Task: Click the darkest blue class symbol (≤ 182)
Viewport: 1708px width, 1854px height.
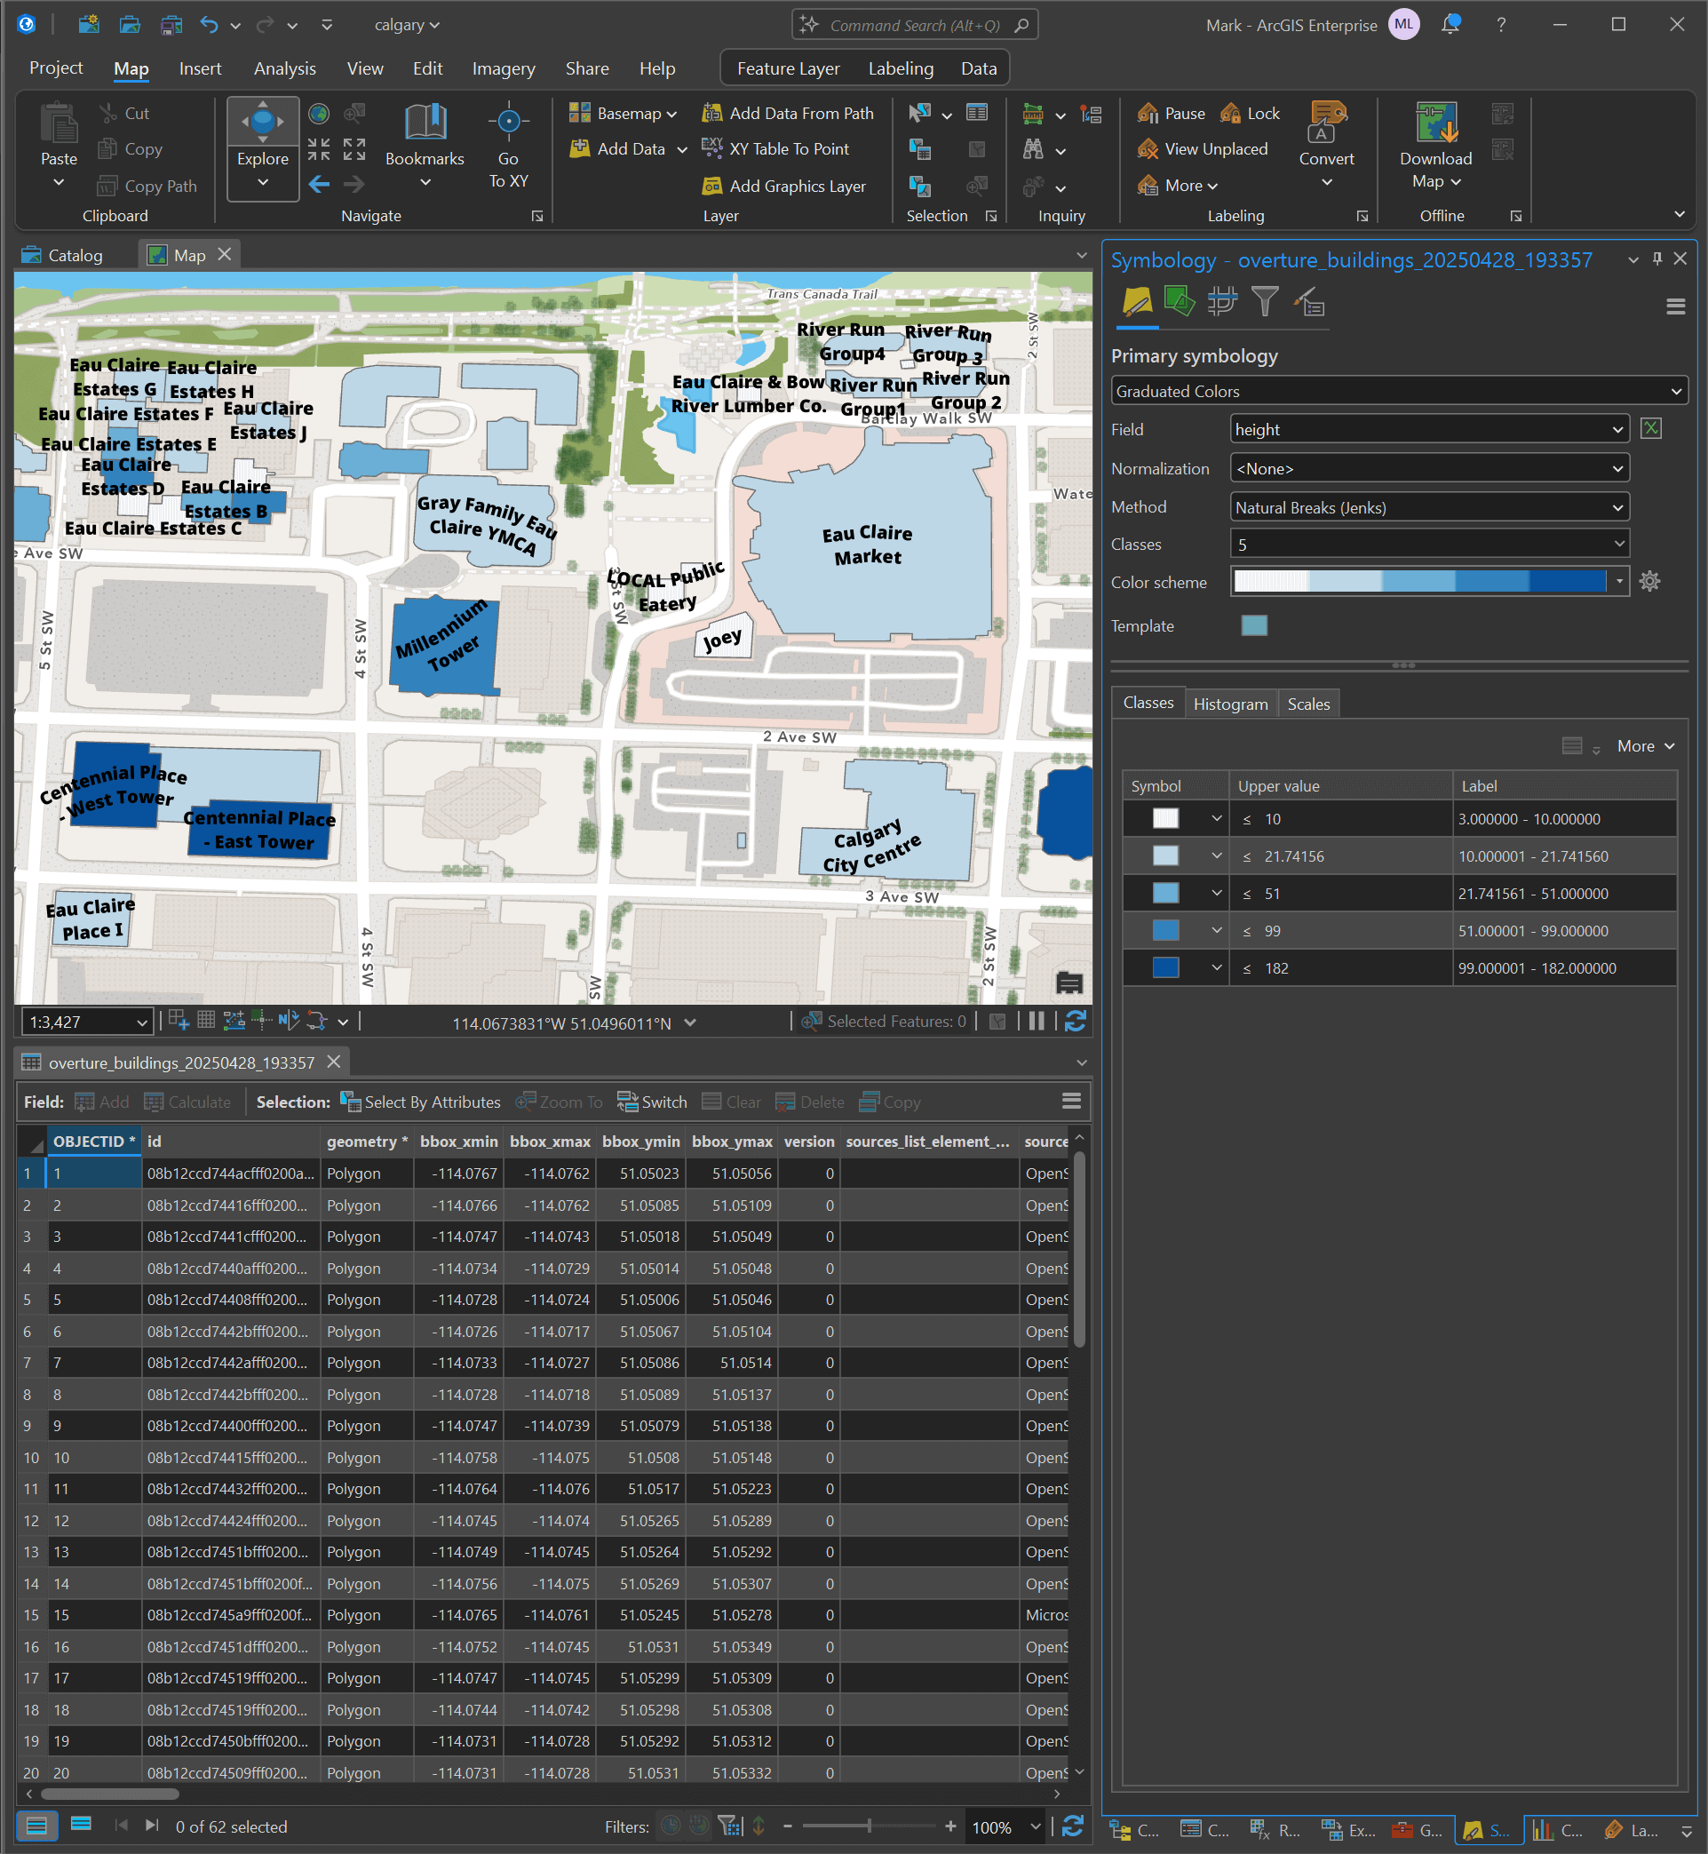Action: point(1165,967)
